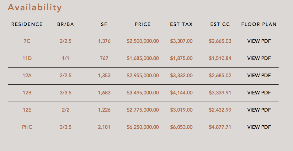Click the EST TAX column header

tap(181, 24)
